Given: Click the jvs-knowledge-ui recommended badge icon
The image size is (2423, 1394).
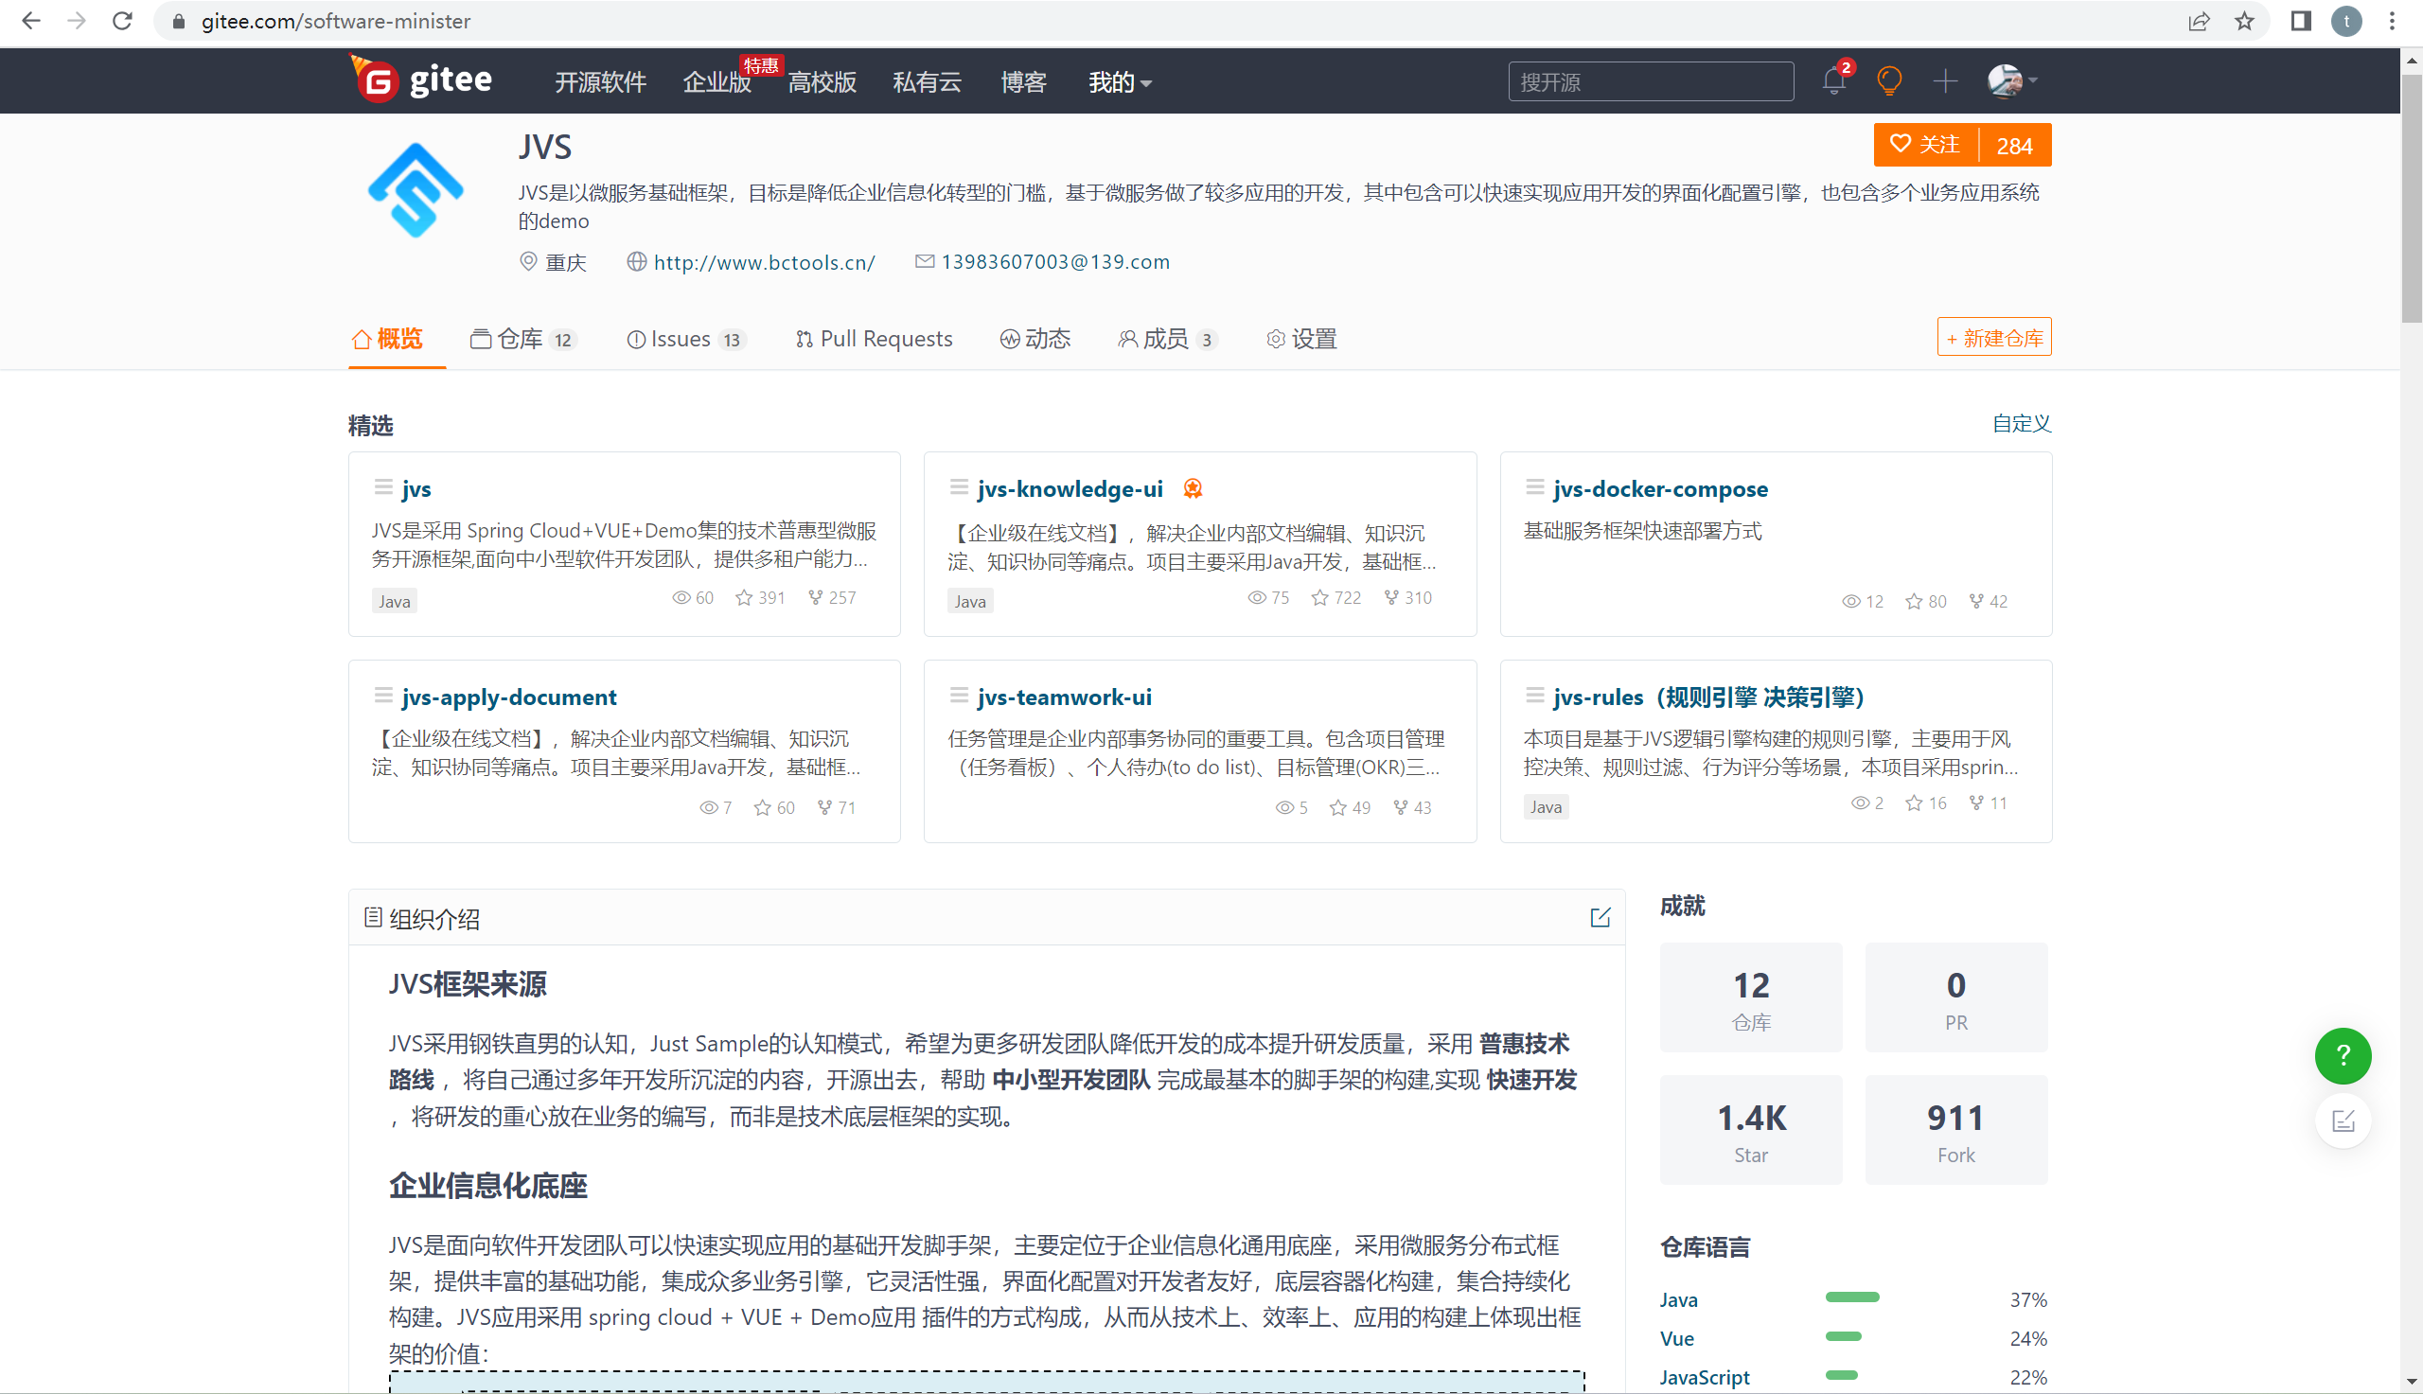Looking at the screenshot, I should tap(1192, 488).
